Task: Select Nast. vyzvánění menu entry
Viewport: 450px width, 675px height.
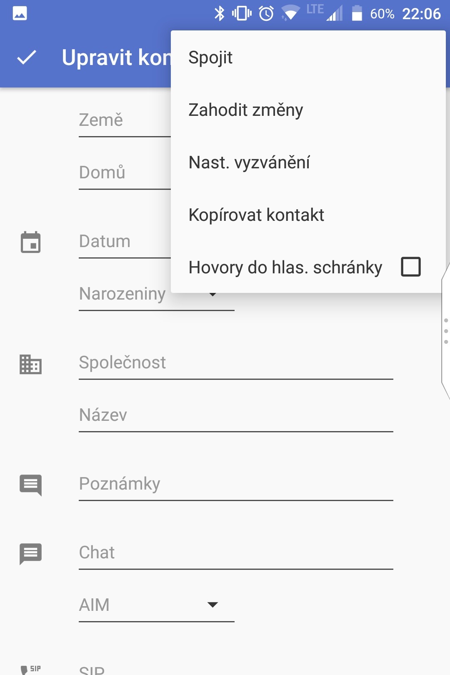Action: click(249, 162)
